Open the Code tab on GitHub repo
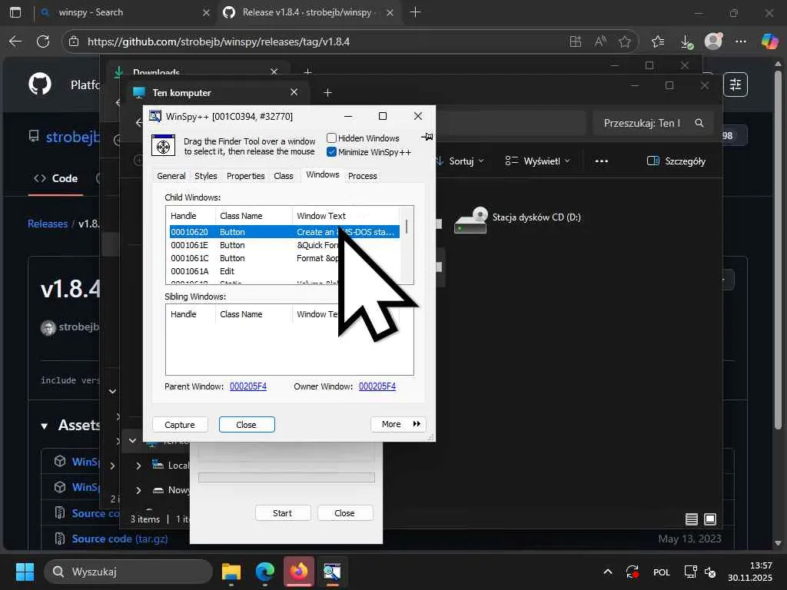 pos(55,178)
